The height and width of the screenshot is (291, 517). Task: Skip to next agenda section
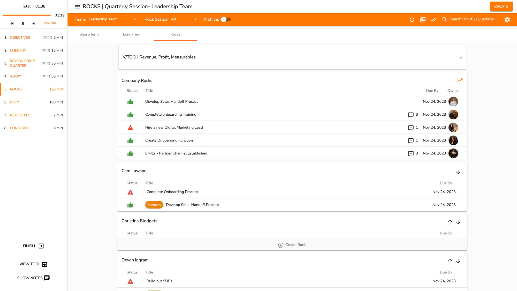[34, 23]
